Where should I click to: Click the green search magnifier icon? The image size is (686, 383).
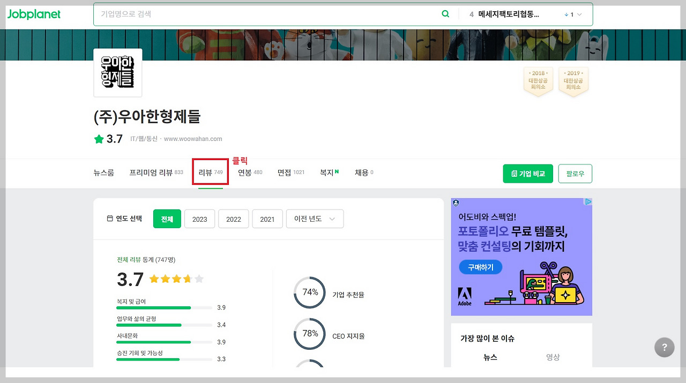click(x=445, y=14)
